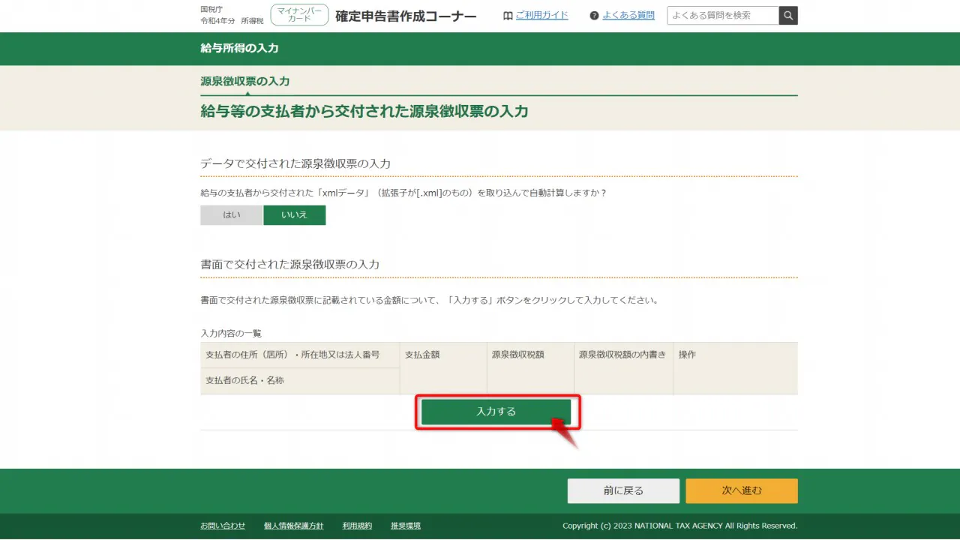Open the よくある質問 link

pos(628,16)
